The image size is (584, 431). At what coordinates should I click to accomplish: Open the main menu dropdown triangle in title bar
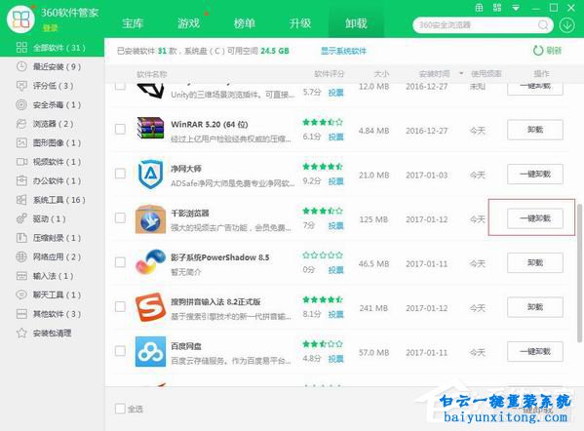click(x=516, y=8)
